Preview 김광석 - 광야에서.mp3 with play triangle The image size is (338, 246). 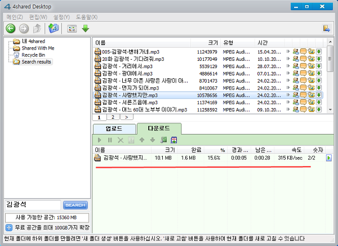[x=288, y=73]
